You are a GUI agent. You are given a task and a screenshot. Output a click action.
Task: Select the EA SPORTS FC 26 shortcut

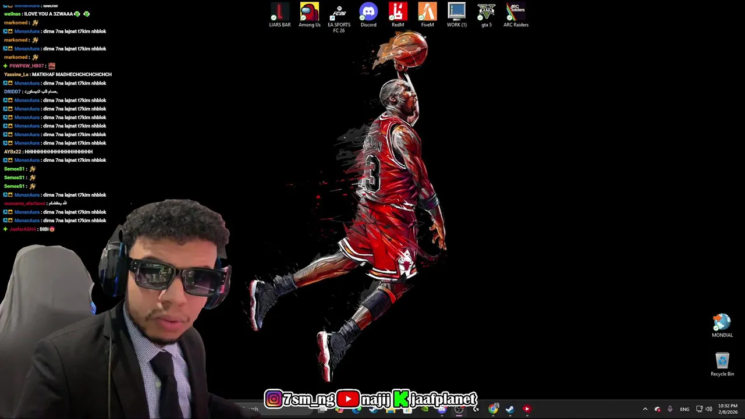339,18
